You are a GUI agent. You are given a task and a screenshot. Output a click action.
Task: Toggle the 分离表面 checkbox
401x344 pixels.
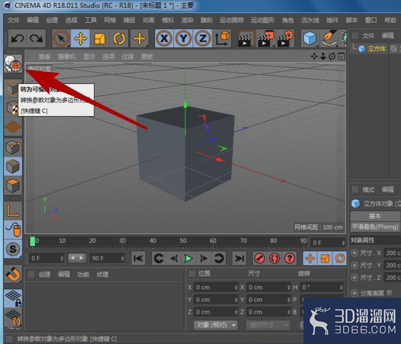tap(389, 293)
